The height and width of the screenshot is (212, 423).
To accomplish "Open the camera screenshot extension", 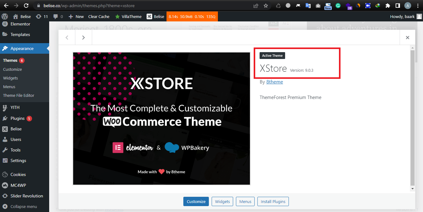I will tap(318, 6).
